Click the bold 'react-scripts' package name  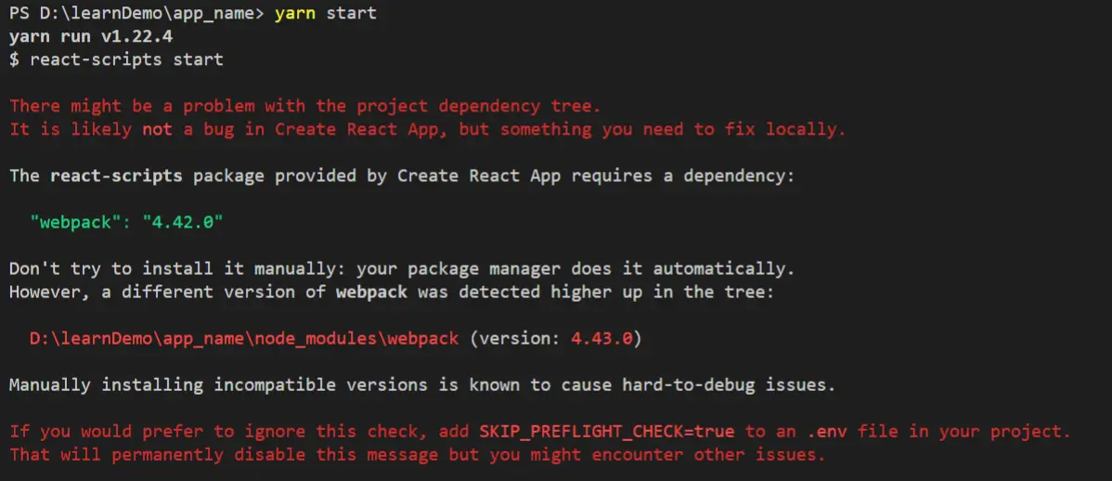click(116, 175)
